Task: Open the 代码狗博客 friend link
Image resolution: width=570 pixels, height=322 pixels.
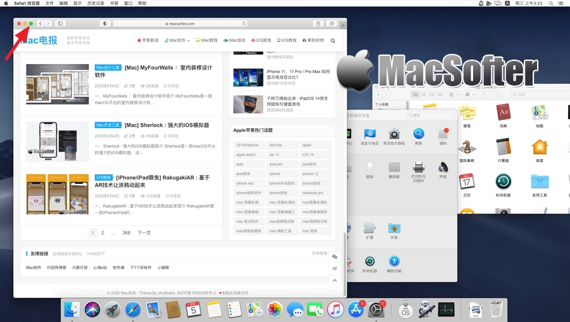Action: click(57, 267)
